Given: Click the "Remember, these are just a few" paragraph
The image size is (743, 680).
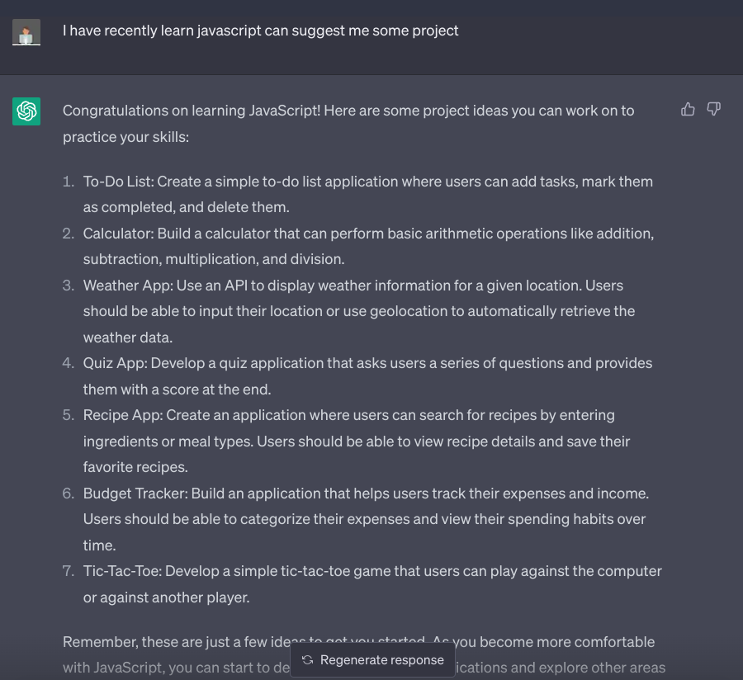Looking at the screenshot, I should (364, 654).
